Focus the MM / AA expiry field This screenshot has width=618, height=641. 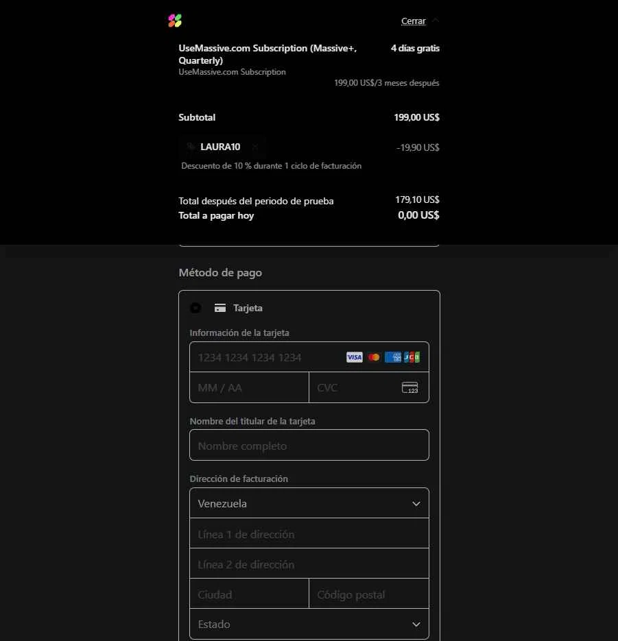(x=249, y=387)
